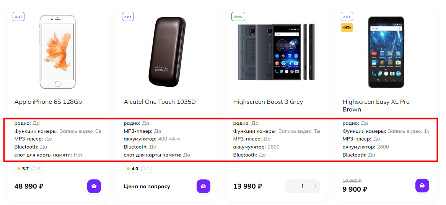The width and height of the screenshot is (446, 205).
Task: Click the Highscreen Boost 3 product photo
Action: (x=276, y=52)
